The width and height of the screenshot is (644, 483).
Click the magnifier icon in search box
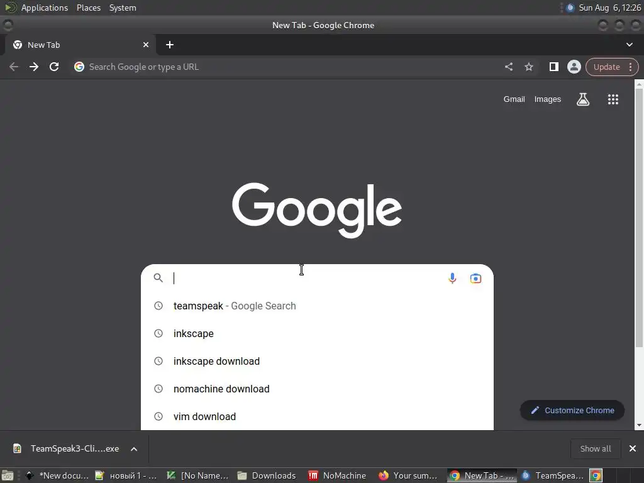[x=158, y=278]
